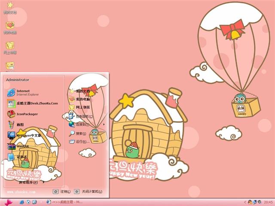Image resolution: width=275 pixels, height=206 pixels.
Task: Open 运行(R)... run dialog
Action: (x=79, y=142)
